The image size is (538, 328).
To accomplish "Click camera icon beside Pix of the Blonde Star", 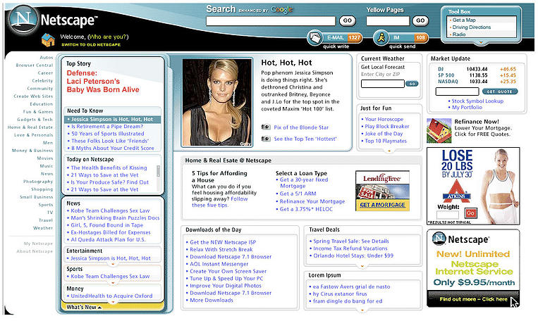I will pyautogui.click(x=266, y=127).
